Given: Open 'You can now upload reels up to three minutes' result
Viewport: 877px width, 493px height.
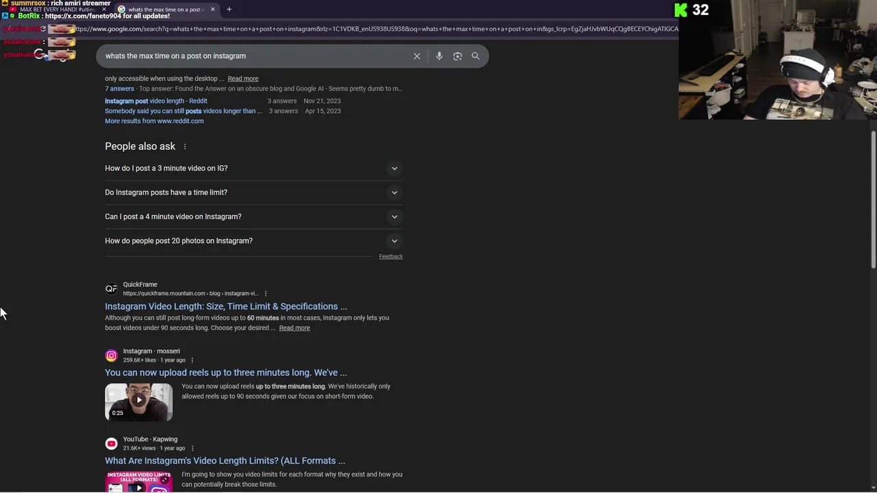Looking at the screenshot, I should tap(226, 372).
